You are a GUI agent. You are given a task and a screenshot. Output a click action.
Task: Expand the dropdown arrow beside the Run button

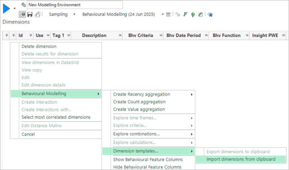14,9
